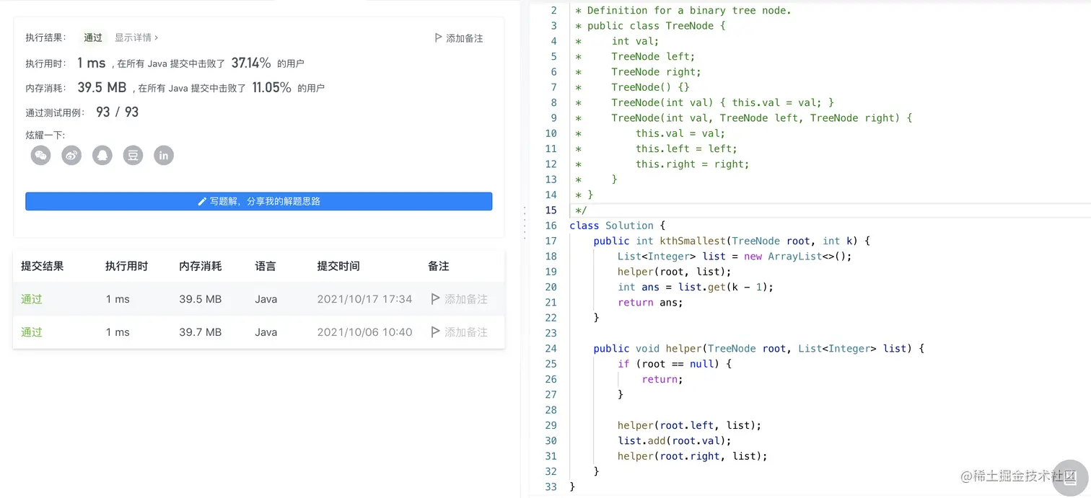Click 'helper(root.left, list);' code line
Screen dimensions: 1091x498
pos(690,425)
